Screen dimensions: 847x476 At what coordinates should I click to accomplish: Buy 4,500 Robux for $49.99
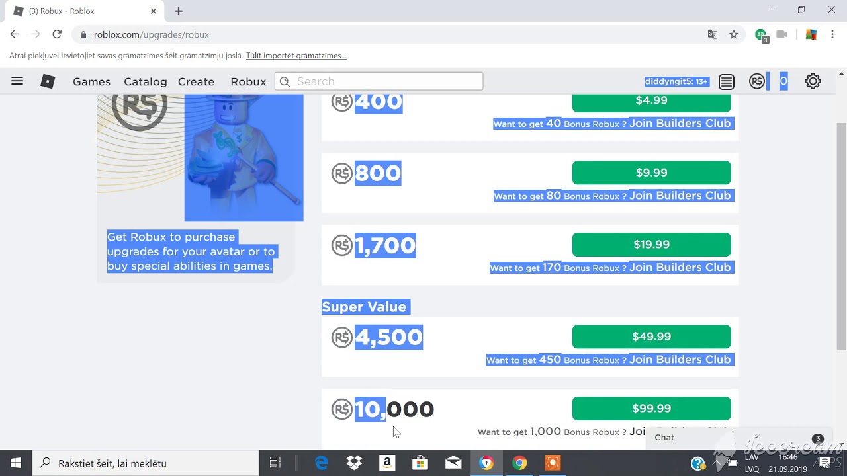pos(651,337)
